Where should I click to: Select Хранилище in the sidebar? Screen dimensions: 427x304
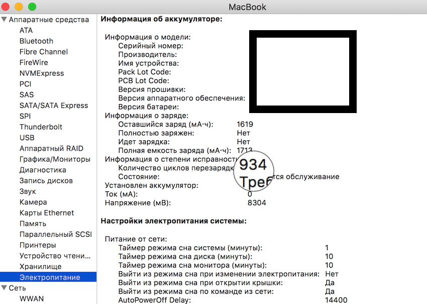(41, 266)
